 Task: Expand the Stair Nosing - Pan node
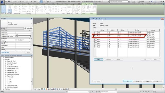click(6, 86)
